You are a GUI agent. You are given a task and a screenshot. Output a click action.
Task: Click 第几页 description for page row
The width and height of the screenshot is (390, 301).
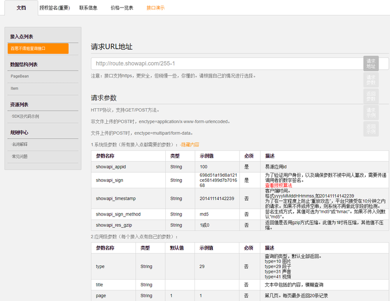[324, 296]
